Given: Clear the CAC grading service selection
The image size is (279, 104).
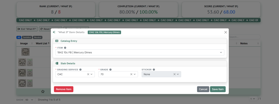Looking at the screenshot, I should click(88, 74).
